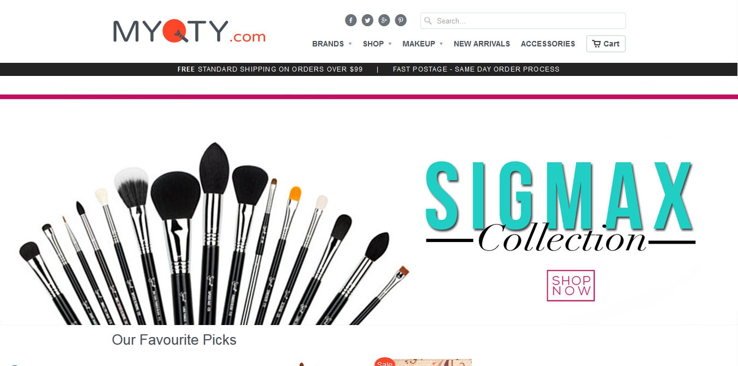This screenshot has height=366, width=738.
Task: Click the red Sale badge
Action: (x=384, y=362)
